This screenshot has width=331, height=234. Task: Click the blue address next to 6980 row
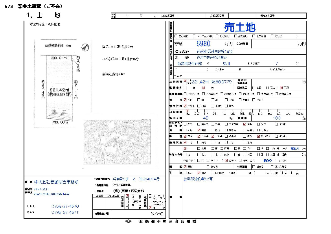tap(215, 51)
